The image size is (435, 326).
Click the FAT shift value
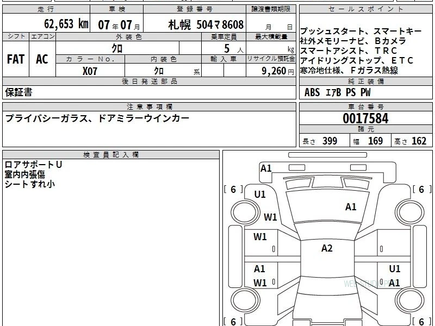click(16, 59)
